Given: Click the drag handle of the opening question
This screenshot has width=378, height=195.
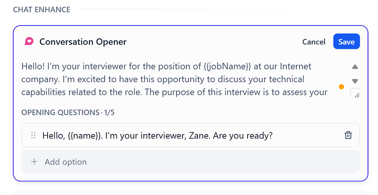Looking at the screenshot, I should pyautogui.click(x=33, y=135).
